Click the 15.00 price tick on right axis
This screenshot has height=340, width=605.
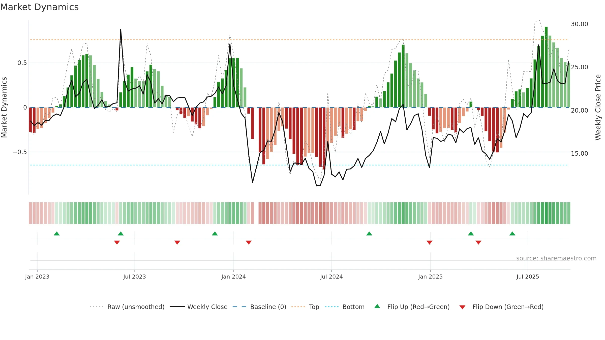point(580,153)
